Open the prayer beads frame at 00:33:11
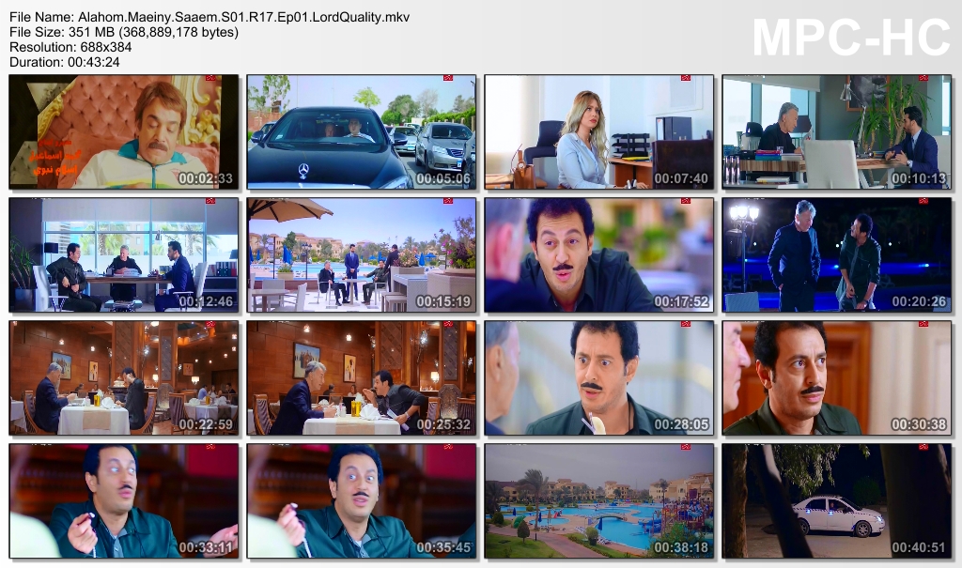 coord(124,501)
